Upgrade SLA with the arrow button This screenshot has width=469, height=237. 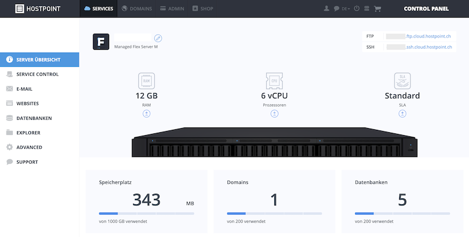point(402,114)
